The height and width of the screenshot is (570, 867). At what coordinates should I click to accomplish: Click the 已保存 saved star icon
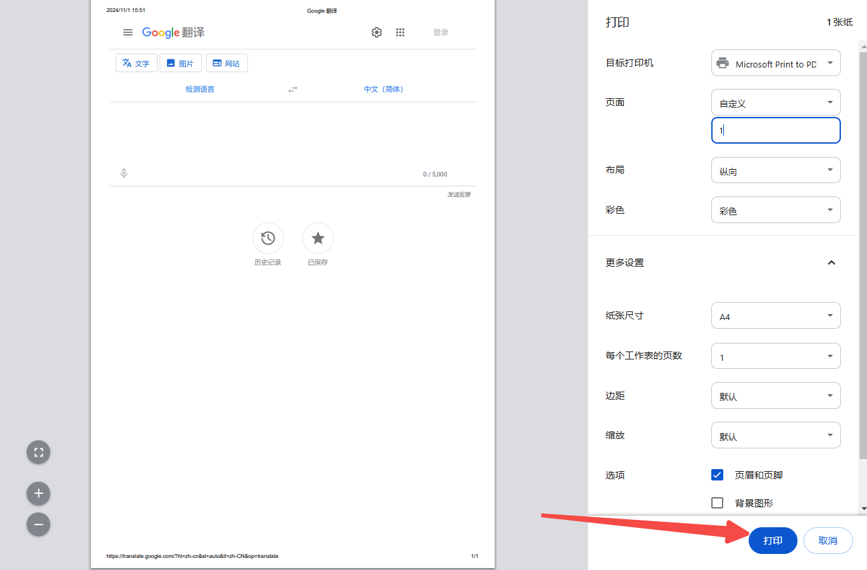click(x=318, y=238)
